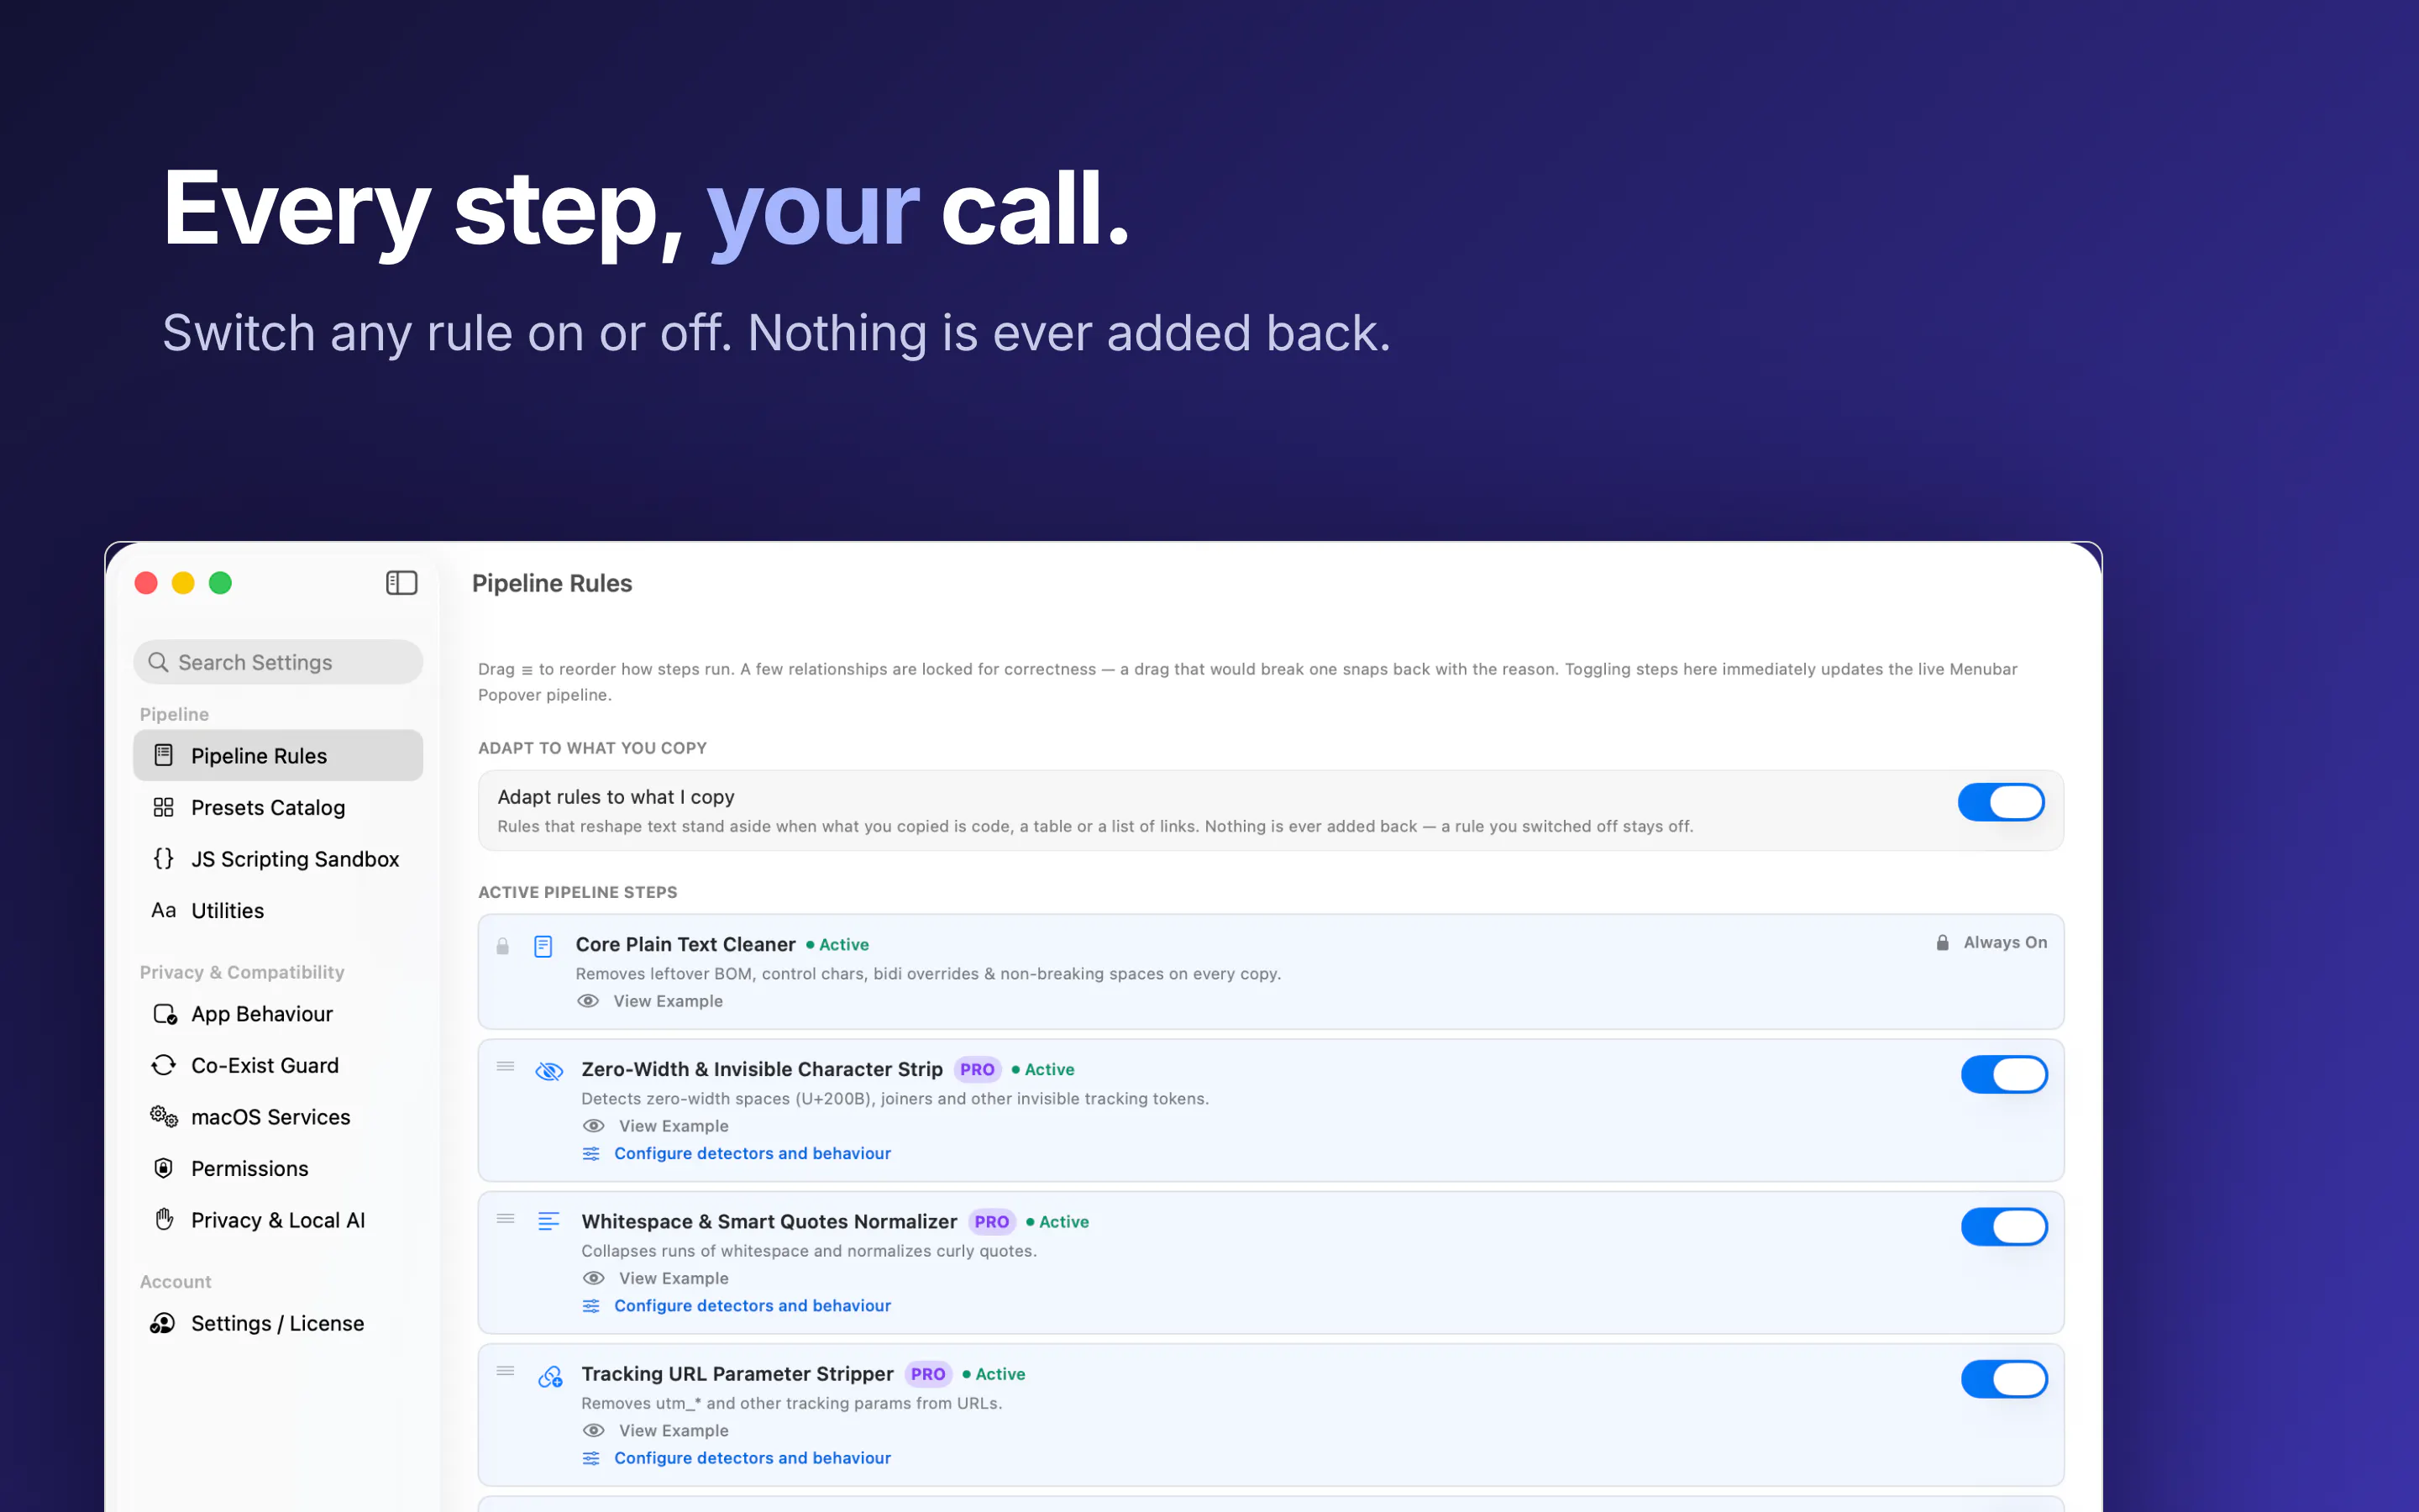Click the Privacy & Local AI hand icon
This screenshot has width=2419, height=1512.
164,1219
